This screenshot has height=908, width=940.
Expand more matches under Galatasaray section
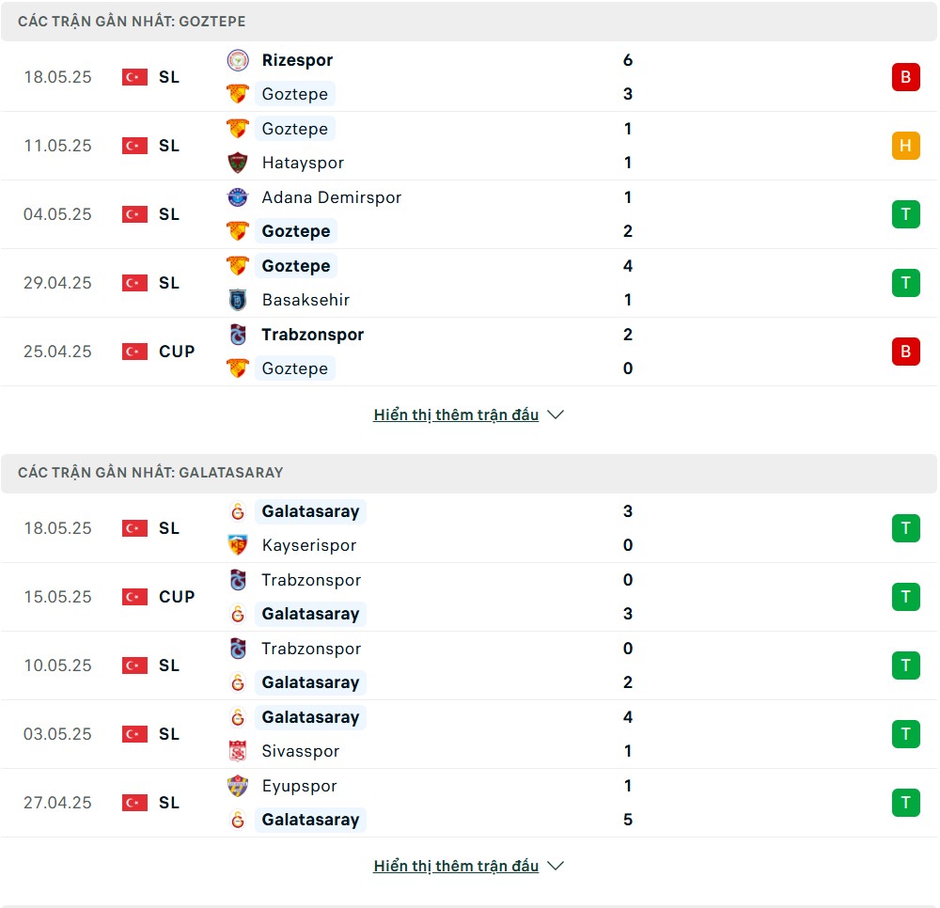[456, 866]
